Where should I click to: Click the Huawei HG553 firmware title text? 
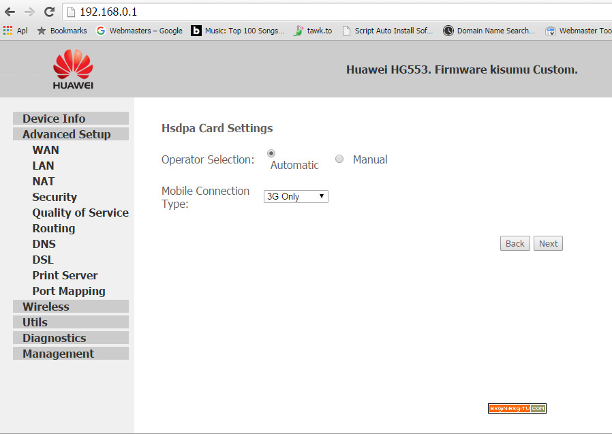462,69
